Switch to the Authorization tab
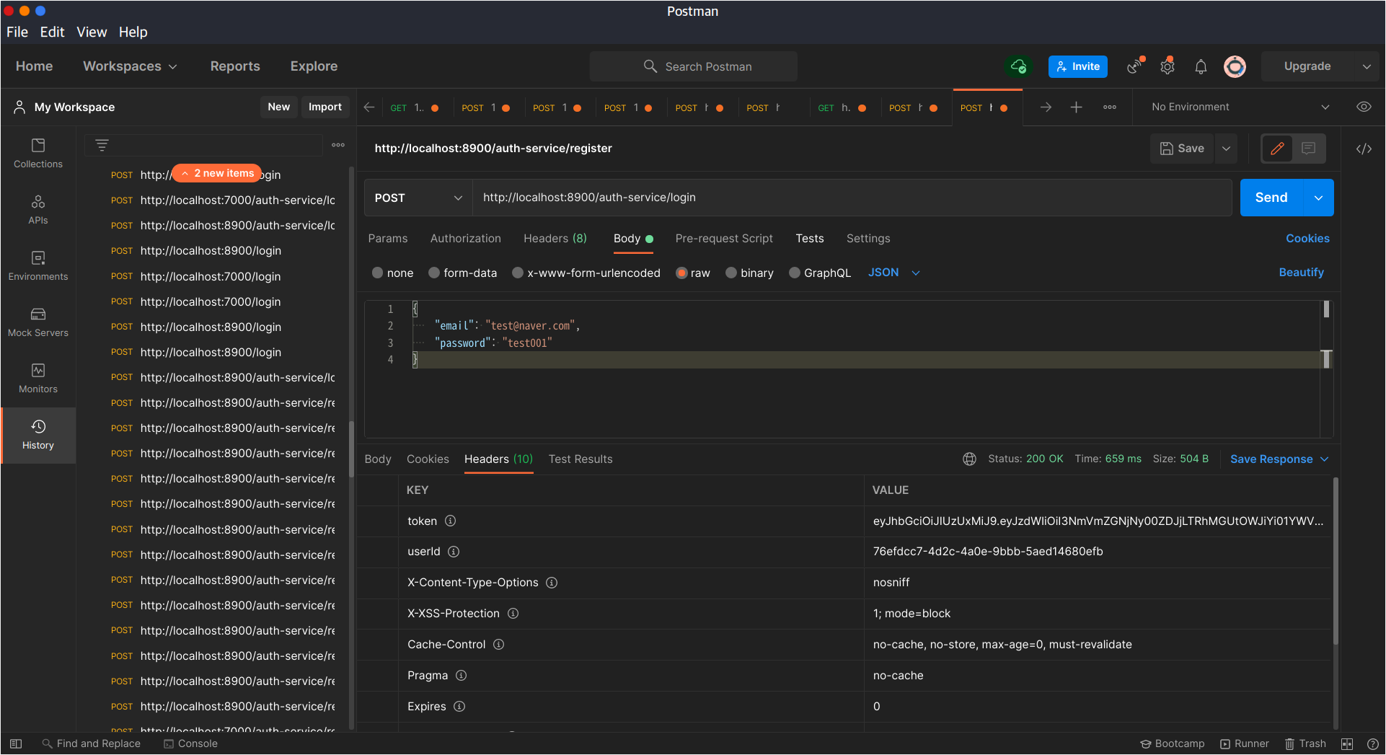 pyautogui.click(x=466, y=238)
